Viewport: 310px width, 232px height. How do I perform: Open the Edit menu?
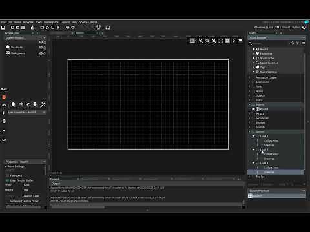pyautogui.click(x=10, y=22)
